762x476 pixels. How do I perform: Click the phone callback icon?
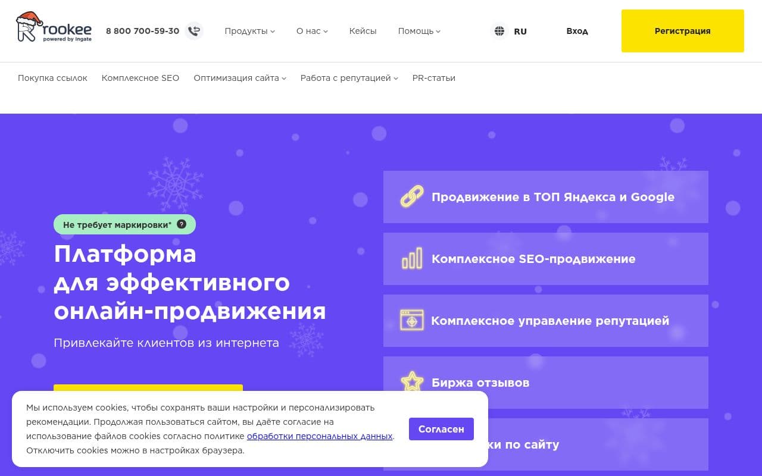pyautogui.click(x=193, y=31)
